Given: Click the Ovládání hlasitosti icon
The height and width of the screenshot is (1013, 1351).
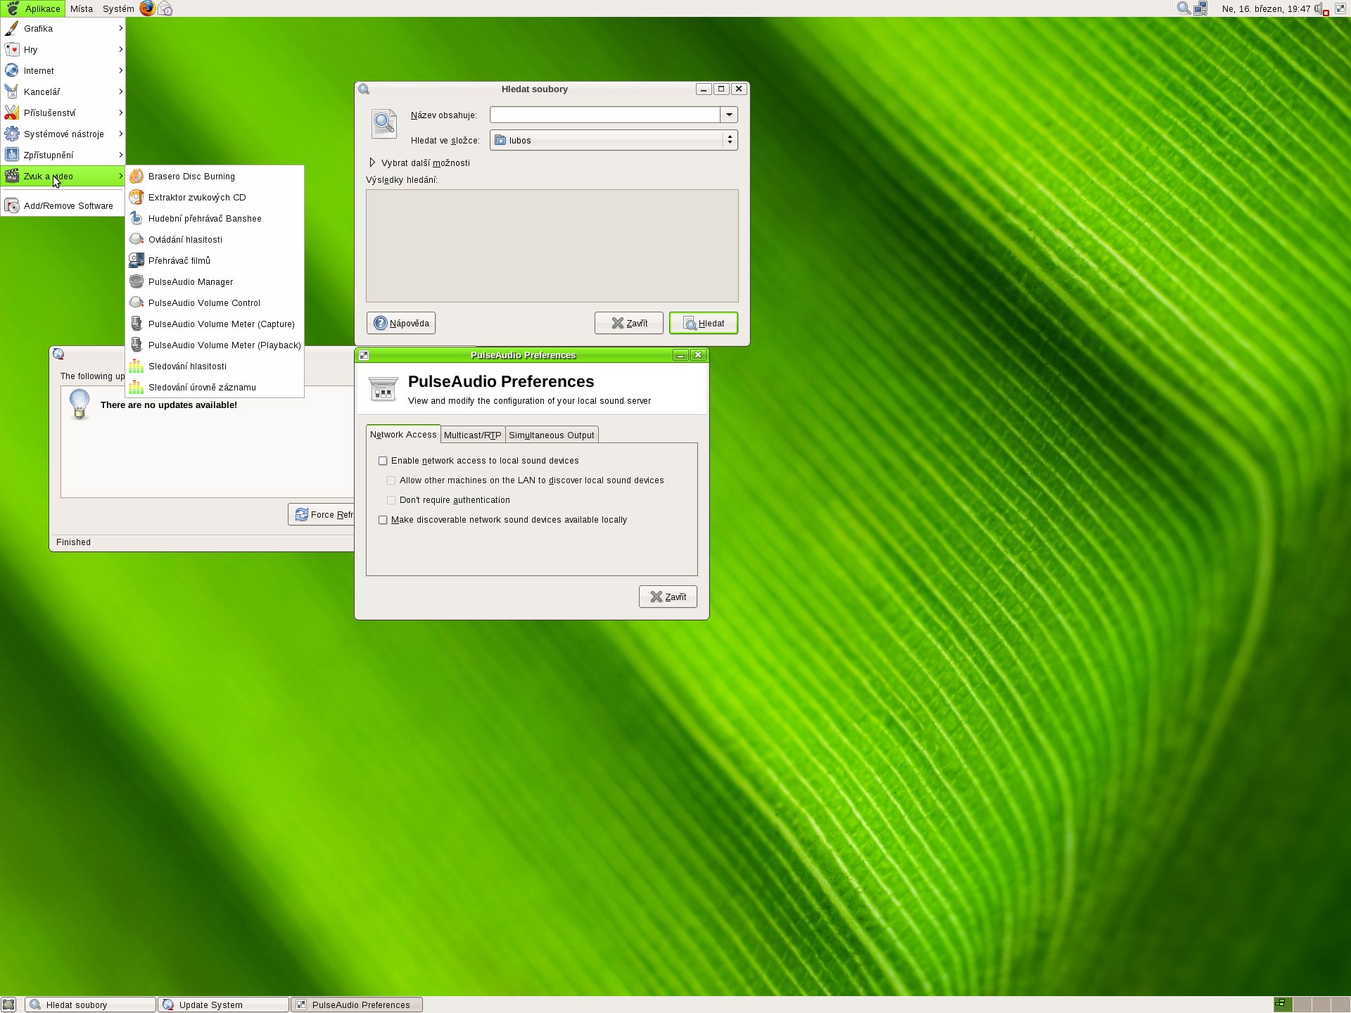Looking at the screenshot, I should point(137,239).
